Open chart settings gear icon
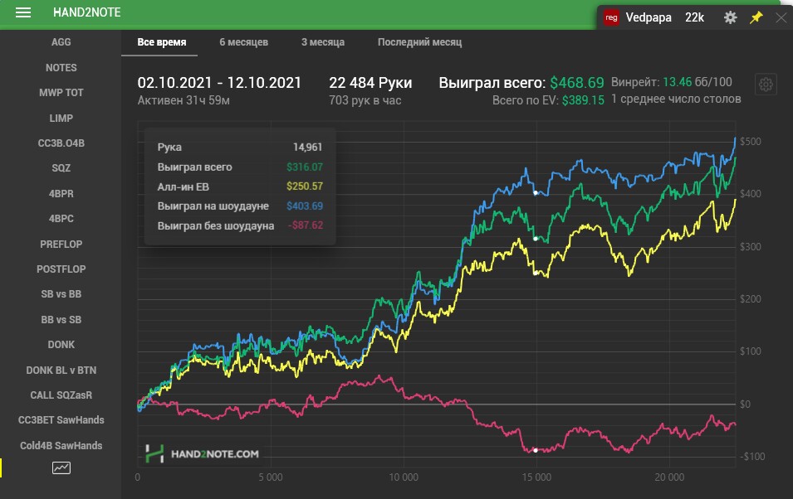Screen dimensions: 793x499 [x=766, y=85]
